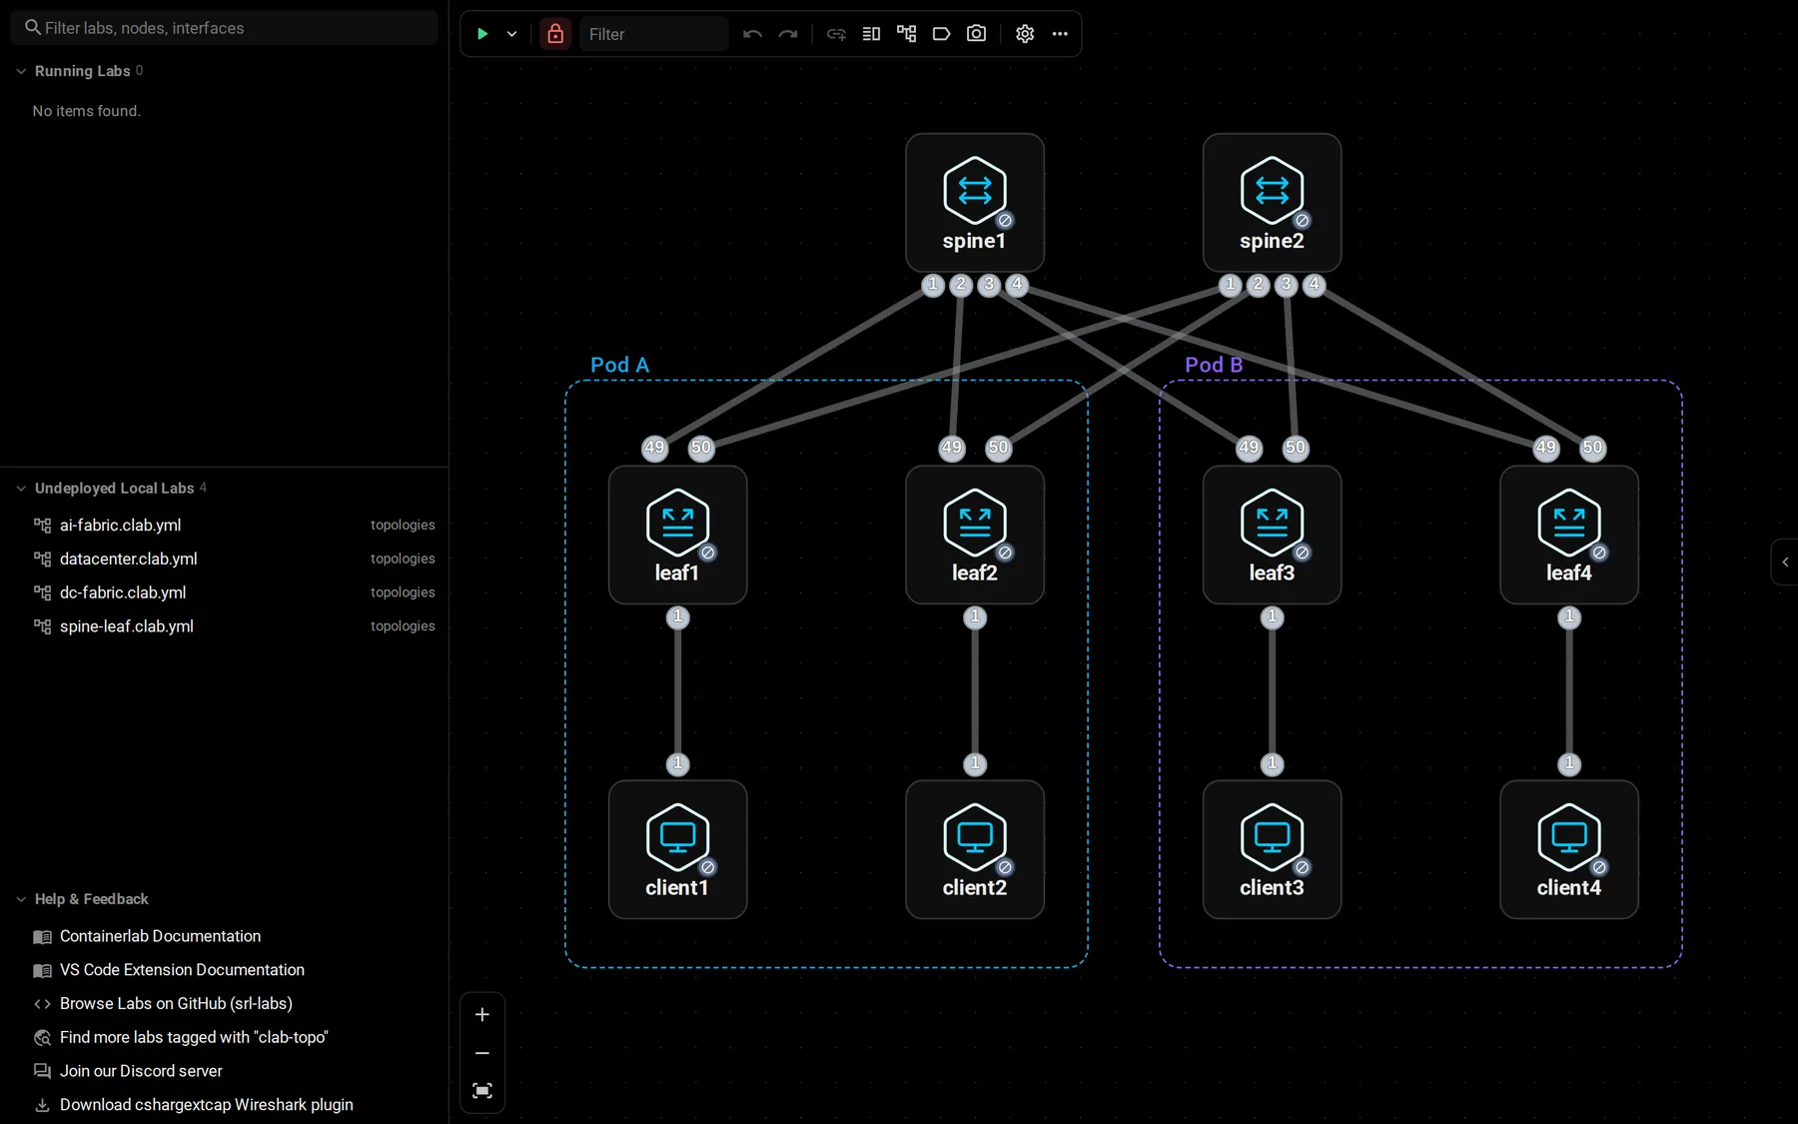Zoom in with the plus button
The image size is (1798, 1124).
[x=482, y=1015]
